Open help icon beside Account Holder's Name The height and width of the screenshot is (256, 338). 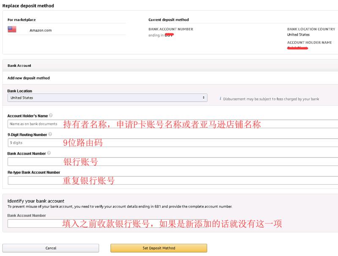pyautogui.click(x=51, y=115)
